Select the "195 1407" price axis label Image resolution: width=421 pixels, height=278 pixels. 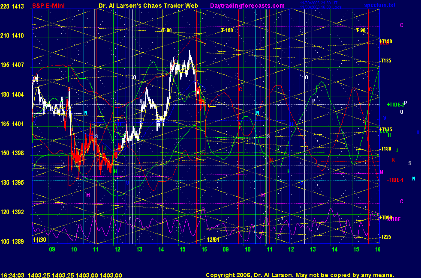12,65
